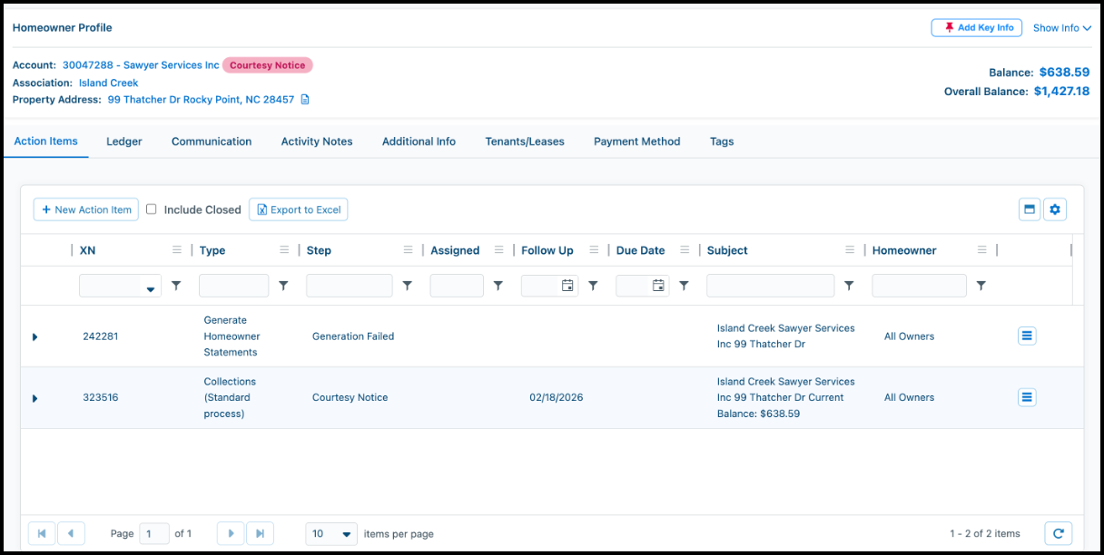The width and height of the screenshot is (1104, 555).
Task: Open the Tenants/Leases tab
Action: [x=525, y=141]
